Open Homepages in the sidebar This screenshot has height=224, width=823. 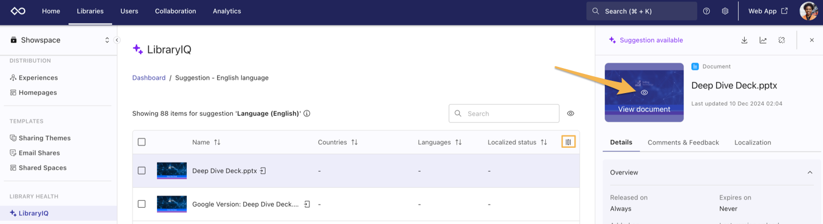(x=38, y=93)
